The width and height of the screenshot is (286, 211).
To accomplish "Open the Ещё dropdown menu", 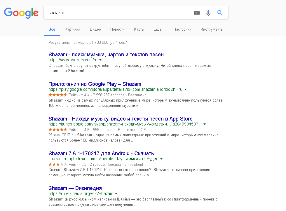I will (158, 29).
